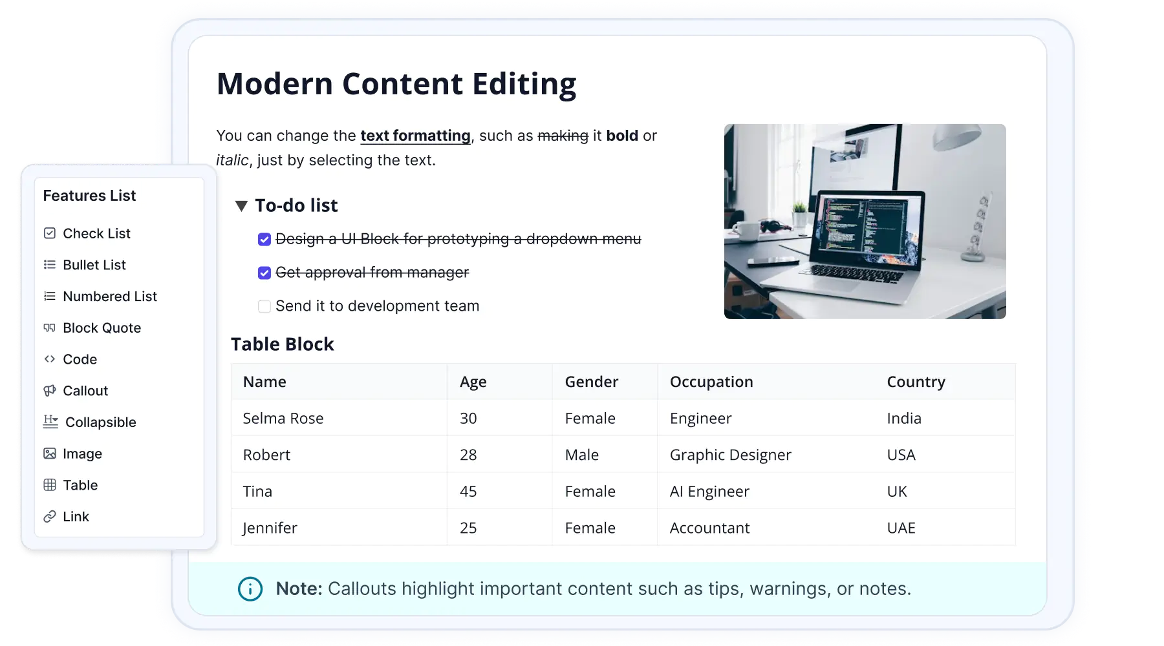The height and width of the screenshot is (646, 1164).
Task: Click the Numbered List icon
Action: (50, 297)
